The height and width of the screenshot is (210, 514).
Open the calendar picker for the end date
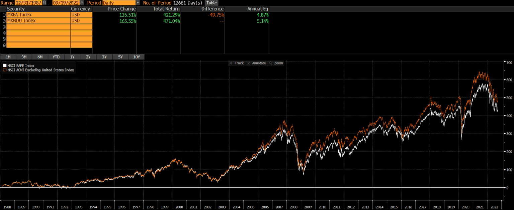tap(82, 3)
